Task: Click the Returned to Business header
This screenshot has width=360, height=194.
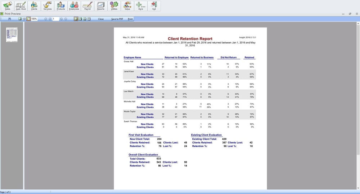Action: pos(202,57)
